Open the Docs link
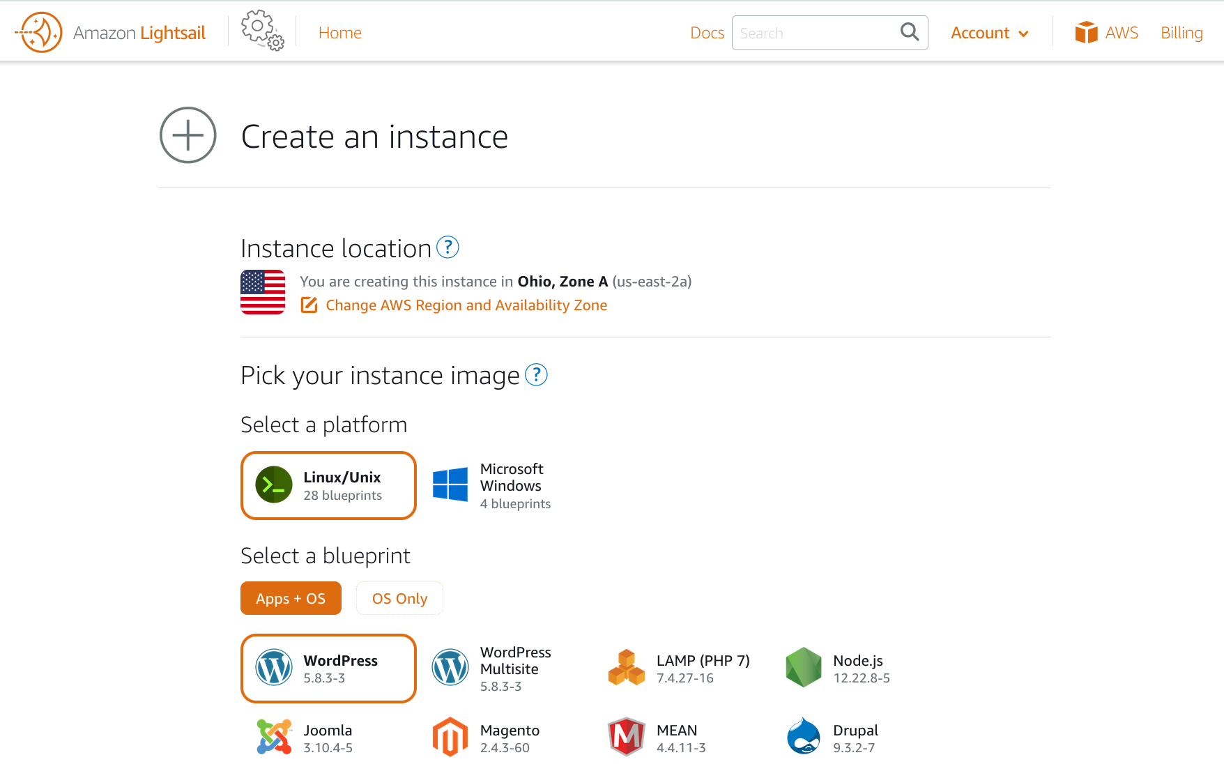 coord(707,33)
